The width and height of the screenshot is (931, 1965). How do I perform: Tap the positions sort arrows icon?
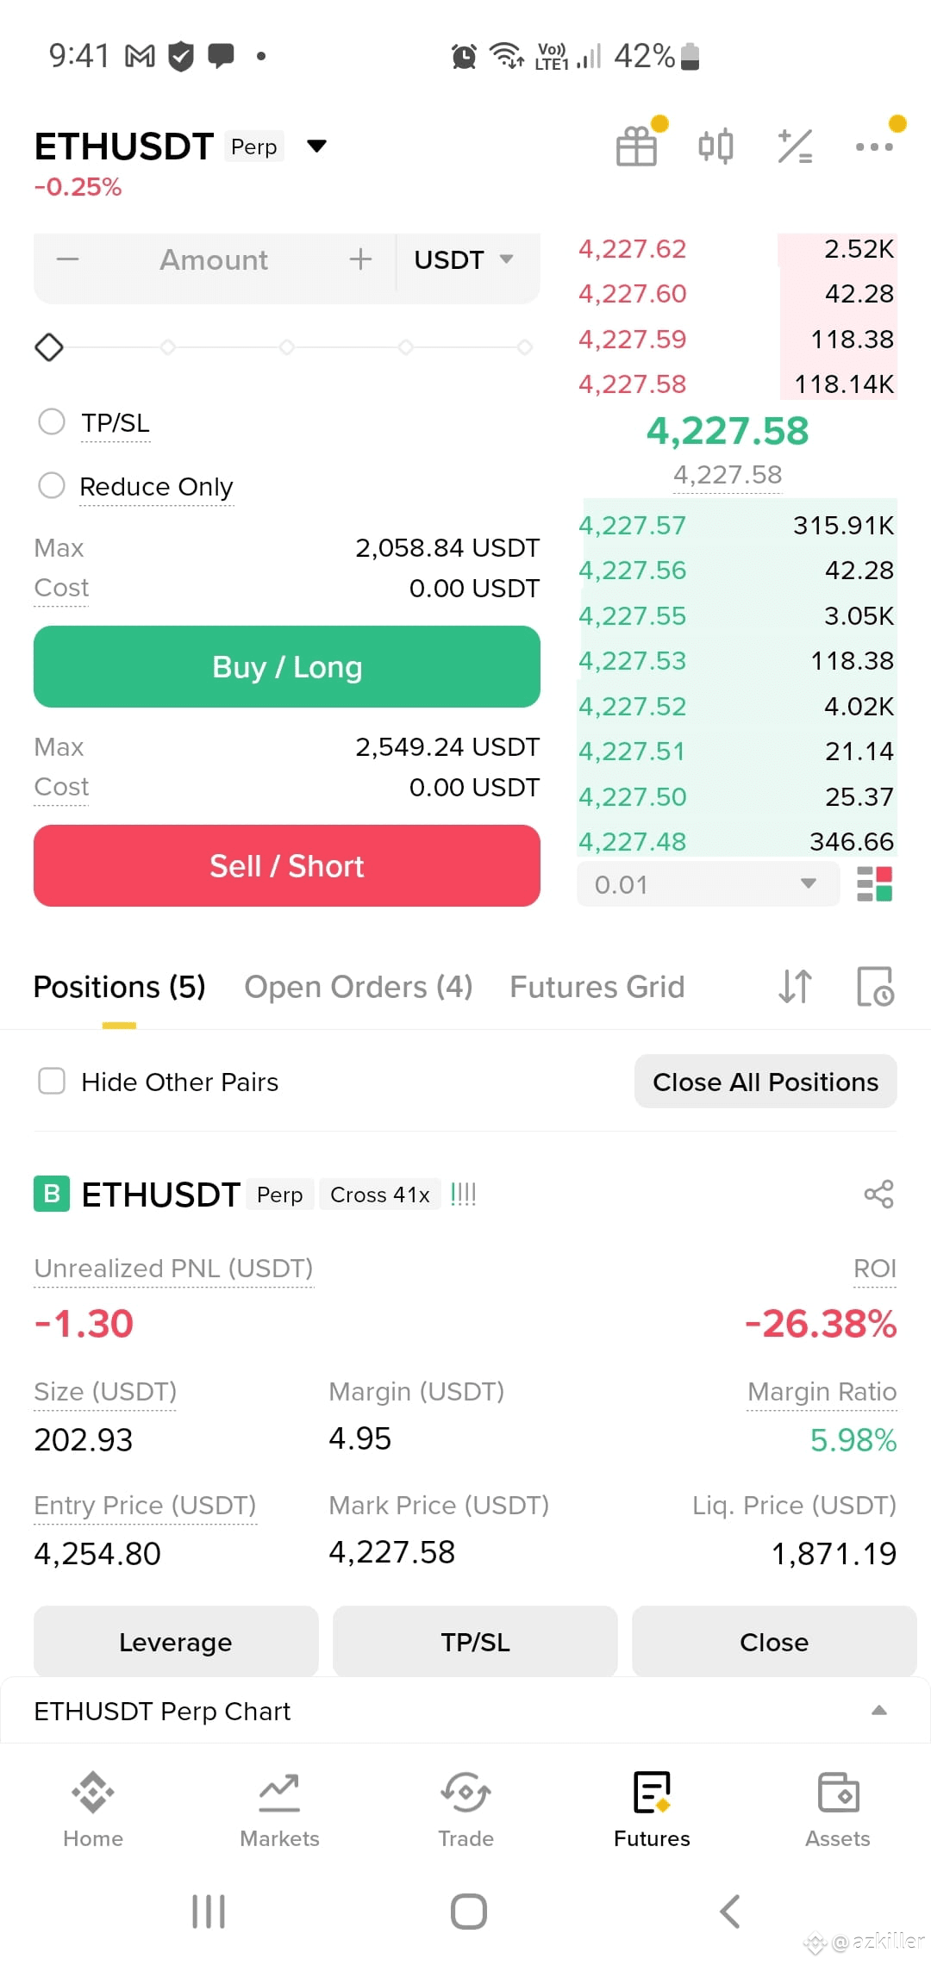point(795,987)
